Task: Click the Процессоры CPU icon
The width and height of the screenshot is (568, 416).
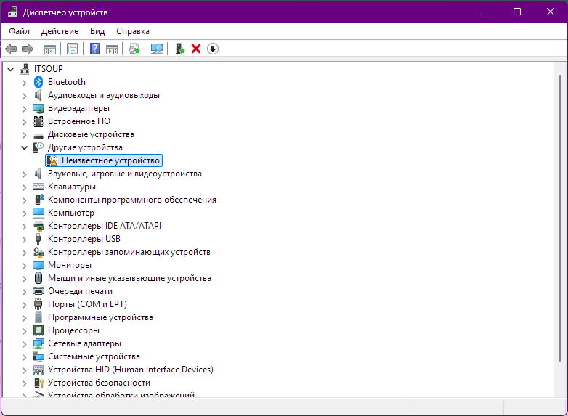Action: pos(38,330)
